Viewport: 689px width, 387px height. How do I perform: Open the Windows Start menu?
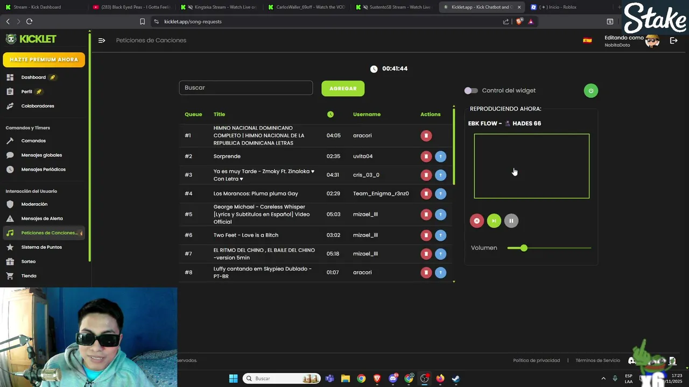point(233,378)
